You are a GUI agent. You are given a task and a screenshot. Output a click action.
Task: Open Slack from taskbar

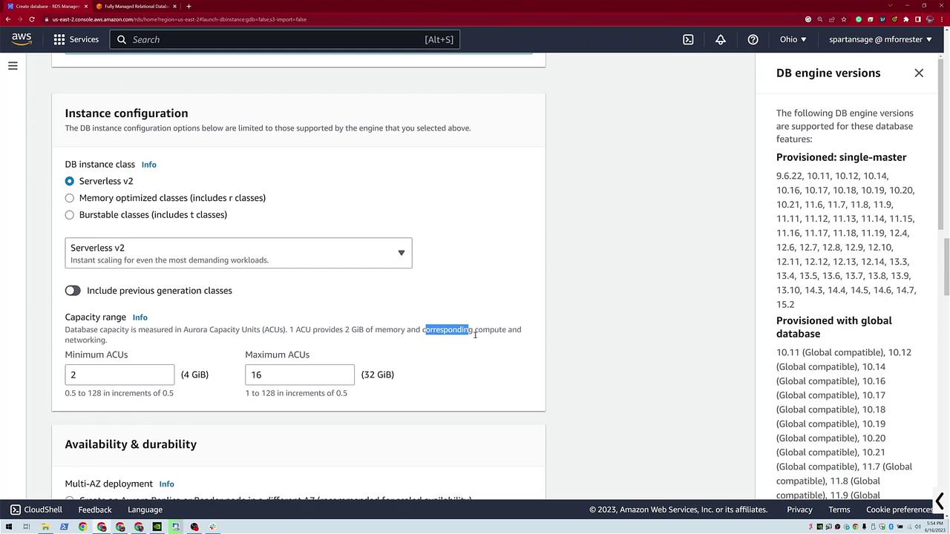(x=212, y=527)
